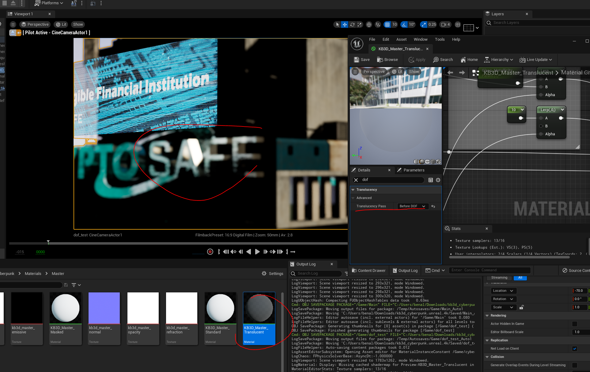Open the Help menu

click(456, 39)
